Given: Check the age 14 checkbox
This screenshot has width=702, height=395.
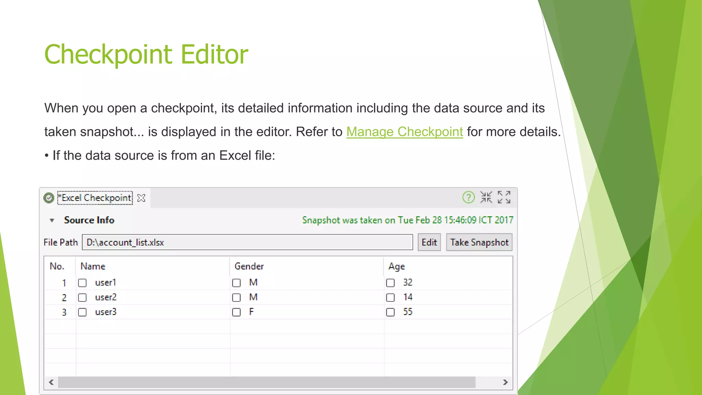Looking at the screenshot, I should [390, 298].
